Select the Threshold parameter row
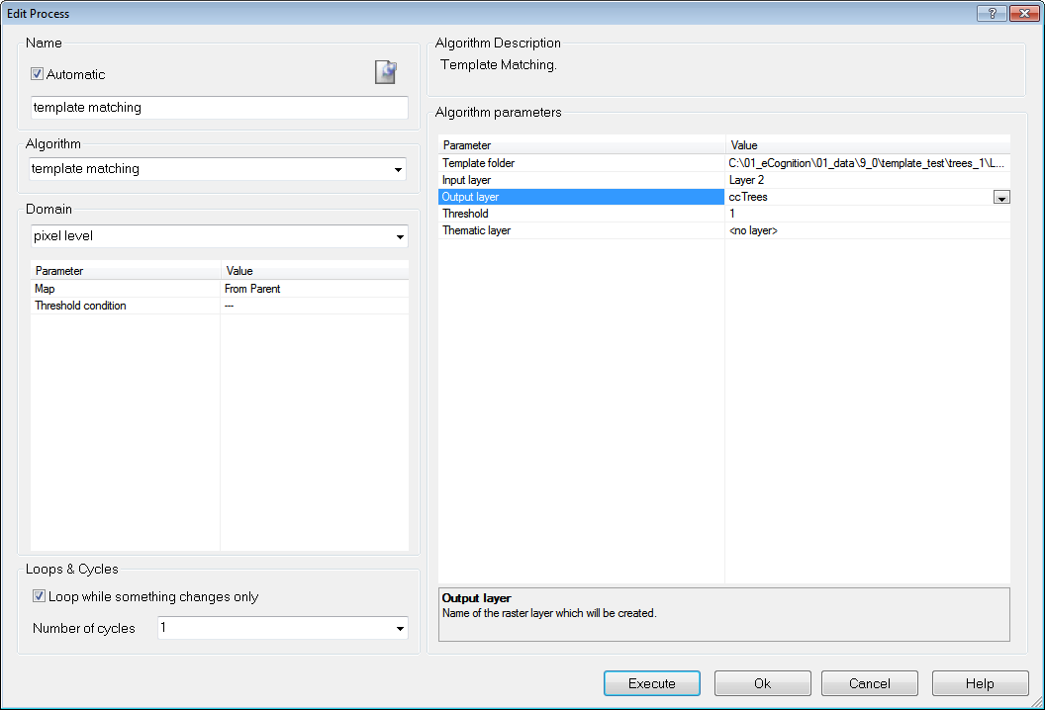Screen dimensions: 1045x710 (x=582, y=214)
